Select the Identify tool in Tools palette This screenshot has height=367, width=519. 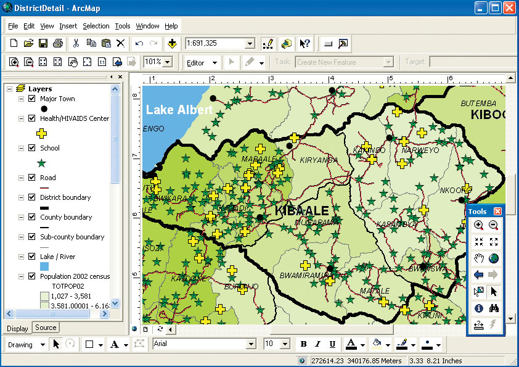pyautogui.click(x=479, y=308)
